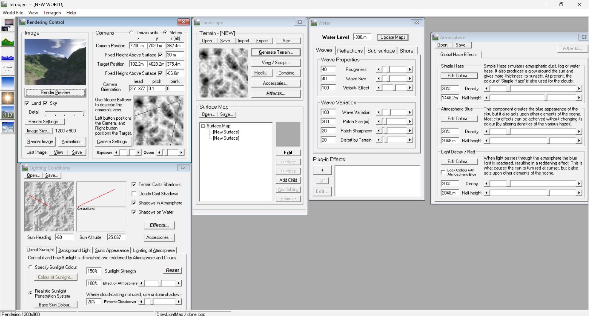
Task: Enable Lock Colour with Atmospheric Blue
Action: click(443, 172)
